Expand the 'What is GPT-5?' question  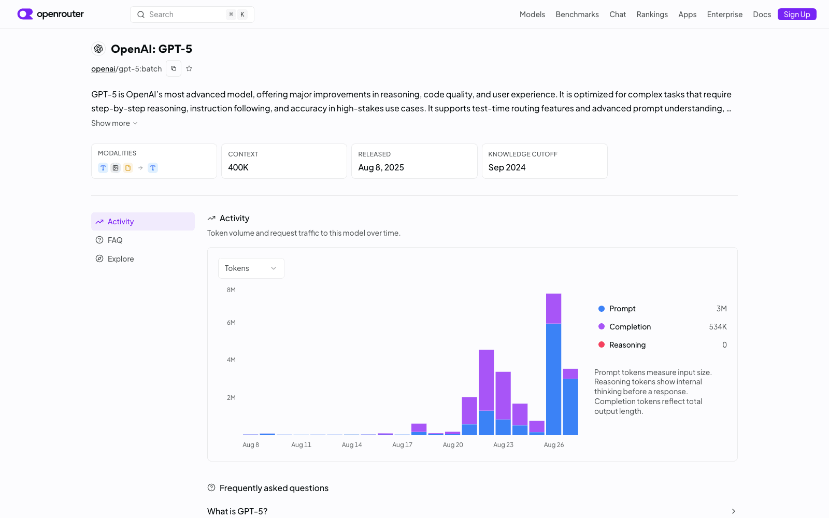click(x=472, y=511)
